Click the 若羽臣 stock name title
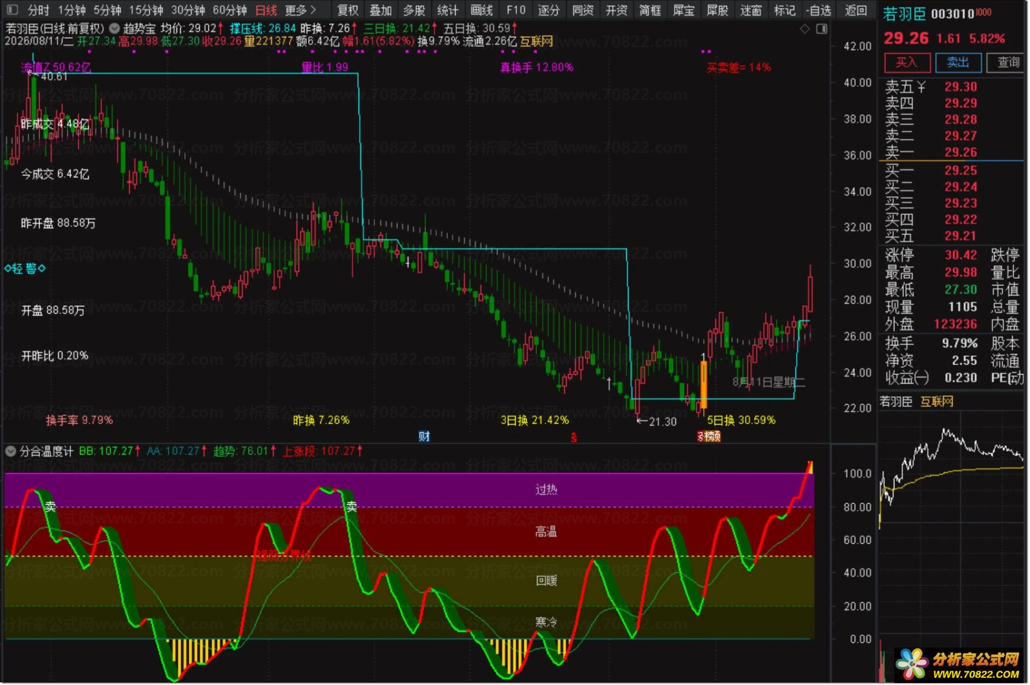 tap(904, 14)
